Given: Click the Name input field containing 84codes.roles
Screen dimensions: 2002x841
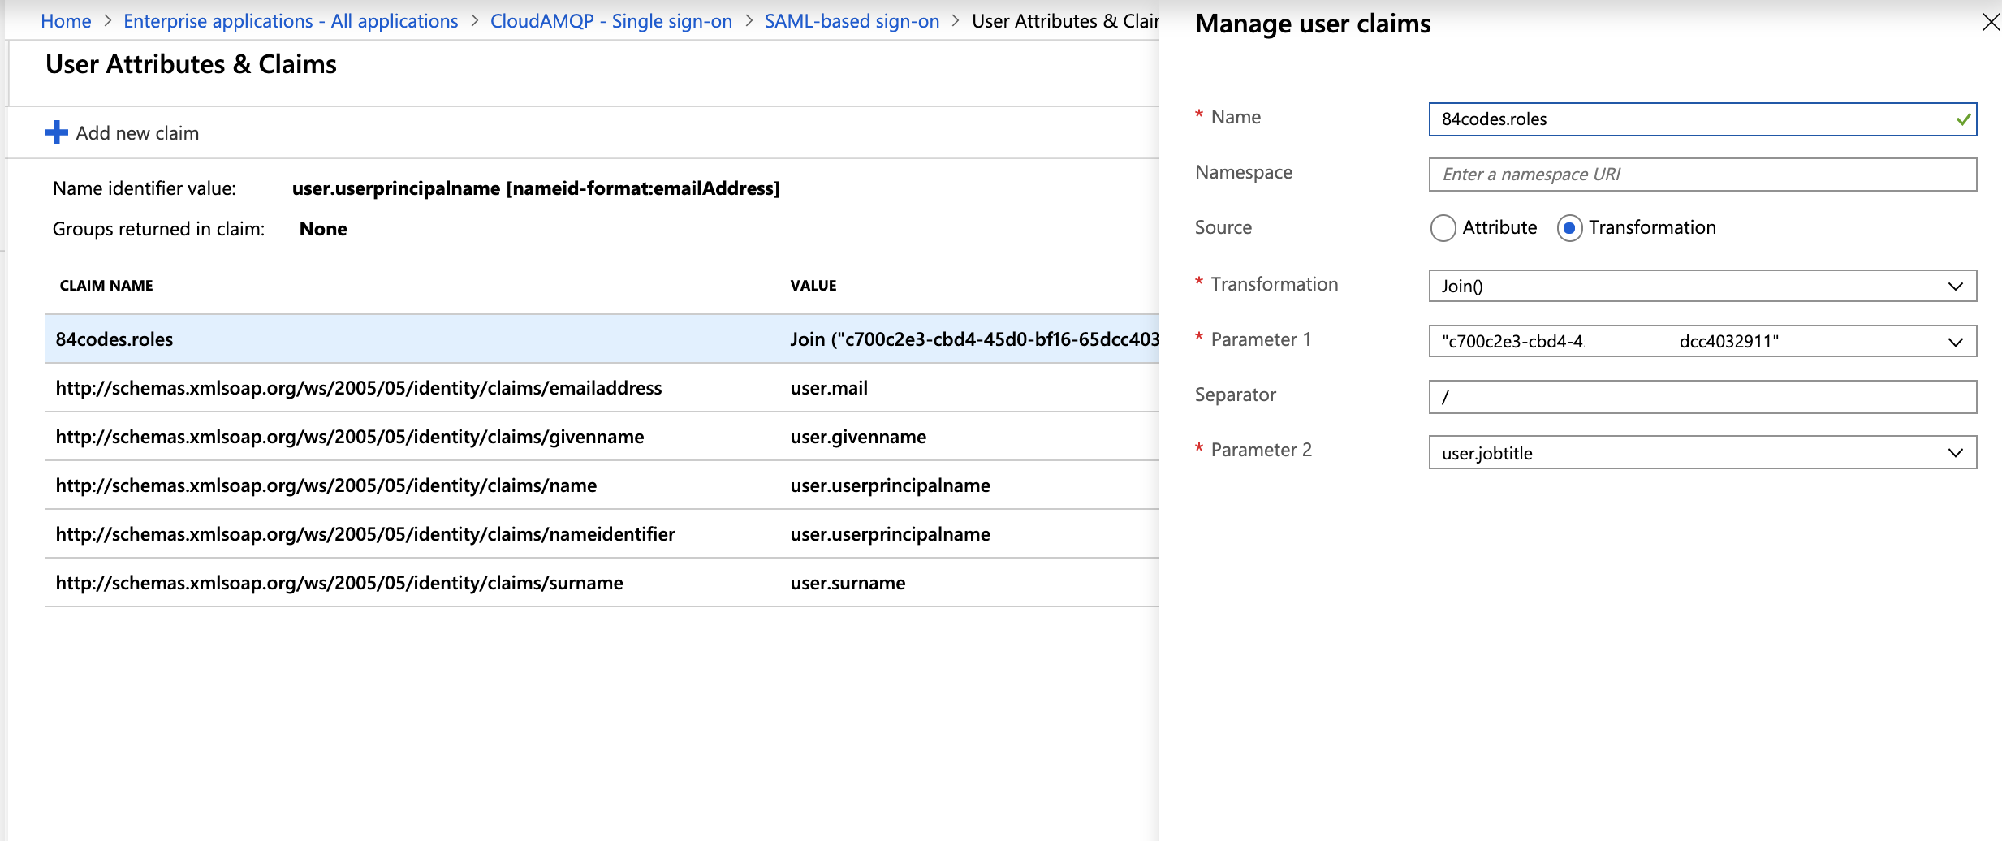Looking at the screenshot, I should [x=1702, y=119].
